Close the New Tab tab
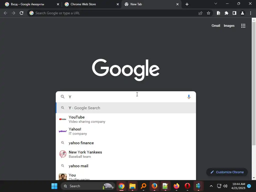 [177, 4]
